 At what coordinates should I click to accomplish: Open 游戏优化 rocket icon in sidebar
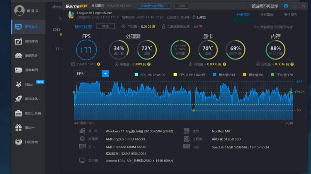pos(19,99)
